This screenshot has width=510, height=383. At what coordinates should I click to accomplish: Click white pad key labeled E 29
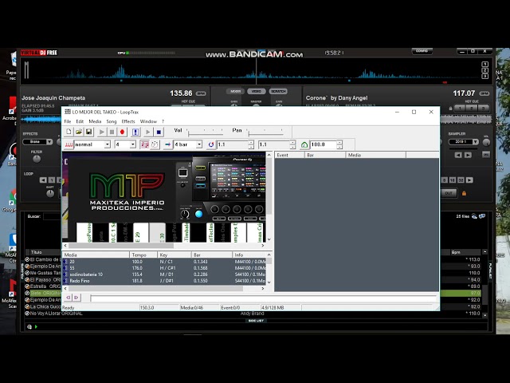coord(140,232)
